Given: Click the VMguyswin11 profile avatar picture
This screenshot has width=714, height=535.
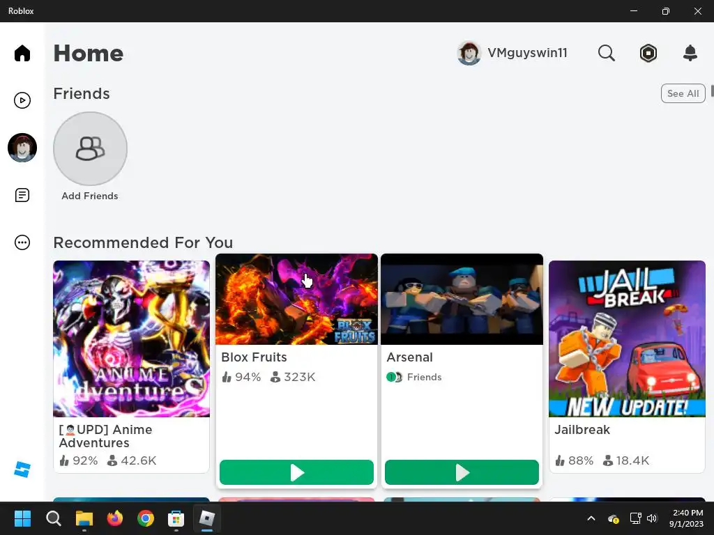Looking at the screenshot, I should click(469, 53).
